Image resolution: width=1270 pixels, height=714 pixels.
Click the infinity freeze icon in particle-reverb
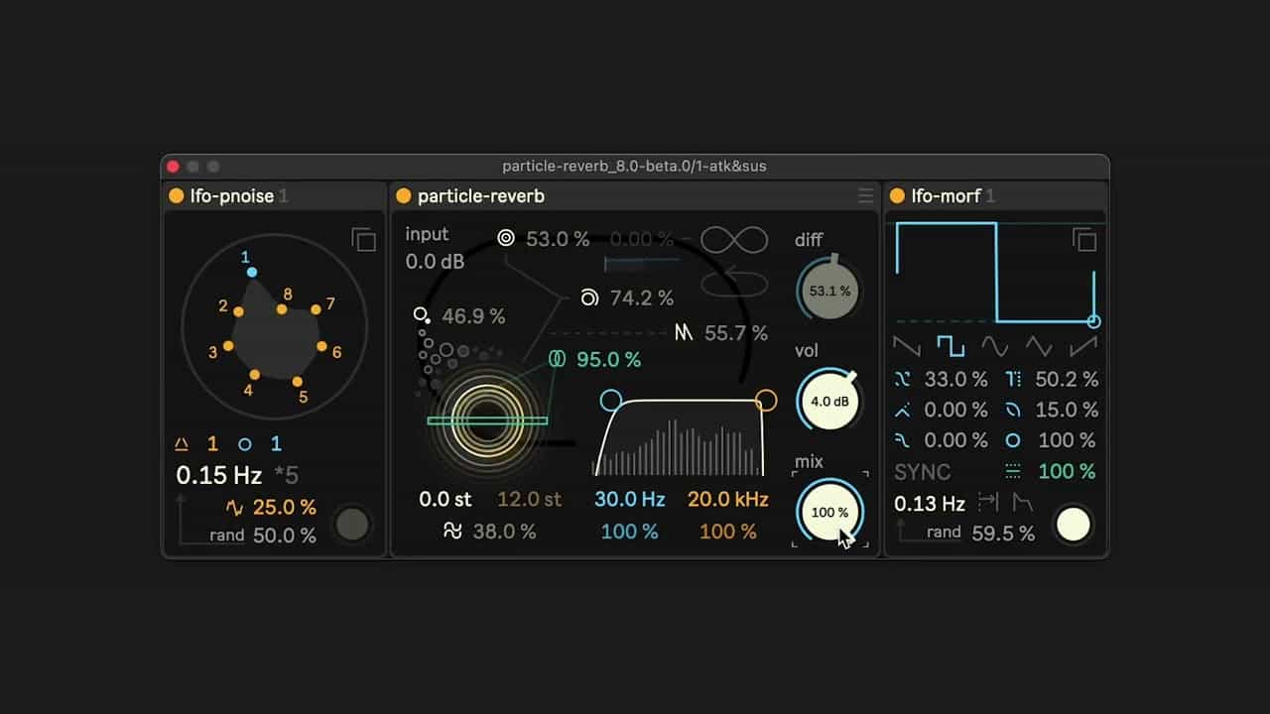(734, 240)
